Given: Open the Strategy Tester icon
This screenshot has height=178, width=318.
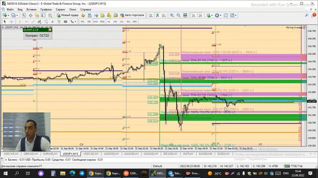Looking at the screenshot, I should coord(50,15).
